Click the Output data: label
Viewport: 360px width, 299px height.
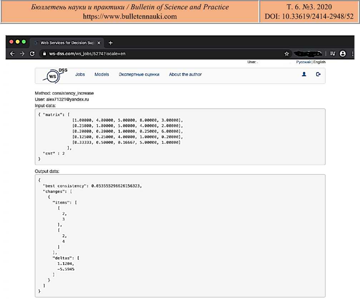47,171
